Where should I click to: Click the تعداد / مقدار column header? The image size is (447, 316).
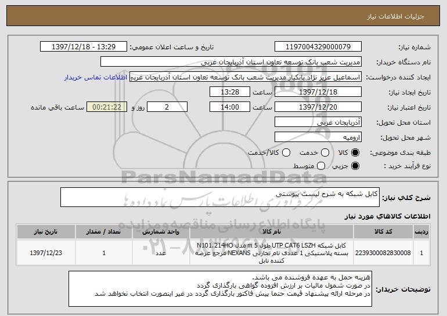pyautogui.click(x=104, y=232)
